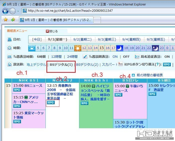Image resolution: width=175 pixels, height=141 pixels.
Task: Jump to hour 18 in time bar
Action: point(126,48)
